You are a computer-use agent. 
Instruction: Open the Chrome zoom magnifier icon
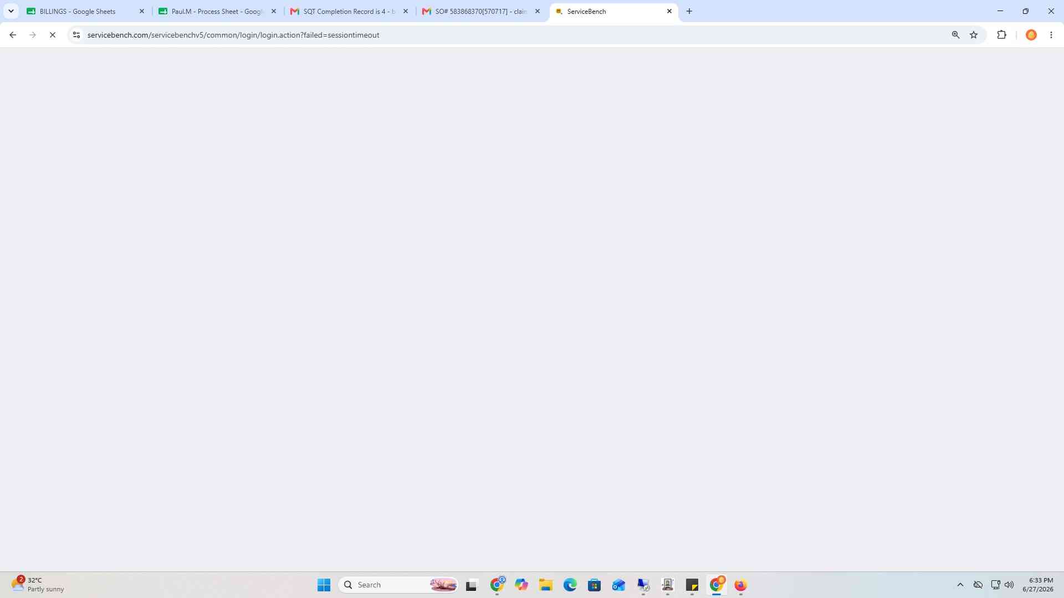click(955, 35)
